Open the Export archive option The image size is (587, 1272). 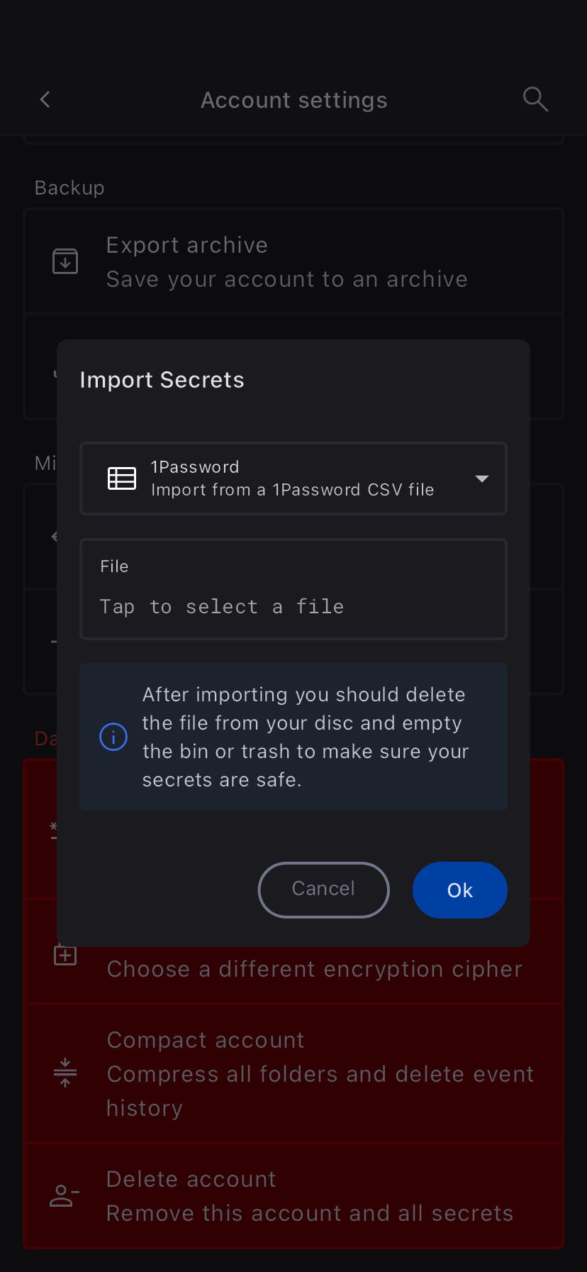(286, 262)
